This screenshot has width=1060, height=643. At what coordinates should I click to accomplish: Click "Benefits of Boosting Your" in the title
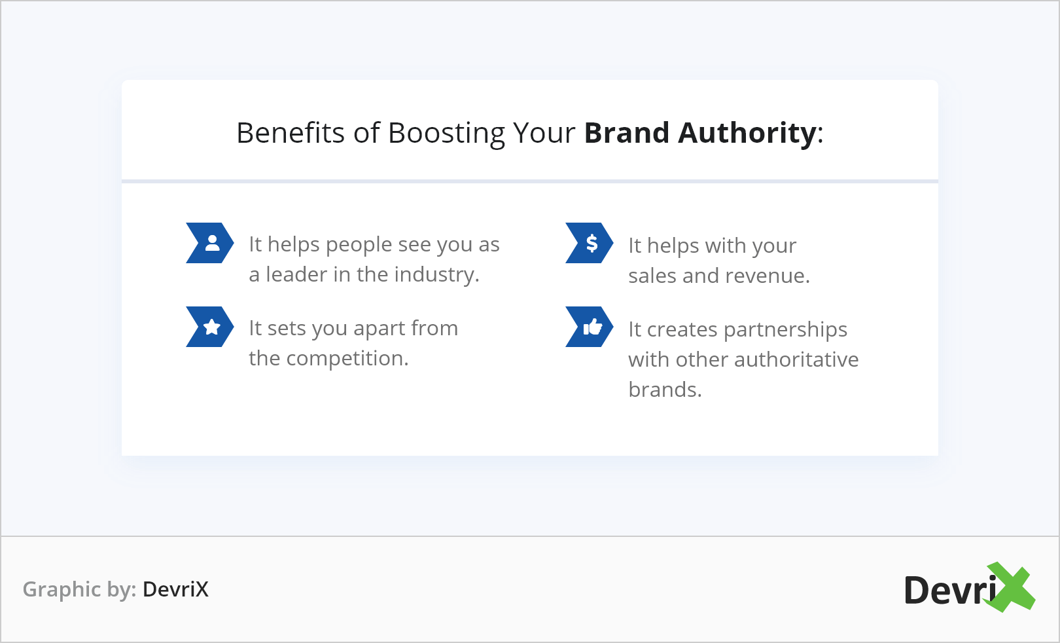(x=406, y=133)
